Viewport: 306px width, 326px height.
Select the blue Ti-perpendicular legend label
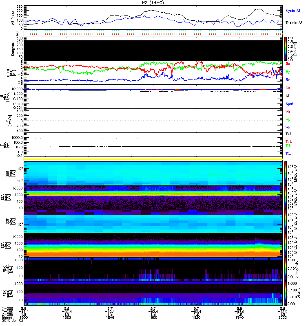288,154
